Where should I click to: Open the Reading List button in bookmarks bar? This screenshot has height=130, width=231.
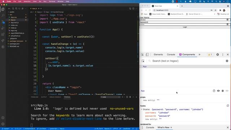point(223,14)
